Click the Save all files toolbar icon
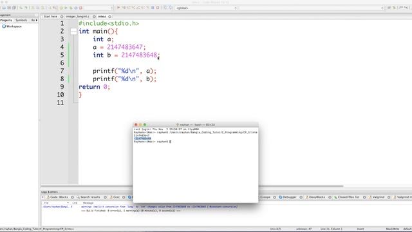412x232 pixels. 14,8
